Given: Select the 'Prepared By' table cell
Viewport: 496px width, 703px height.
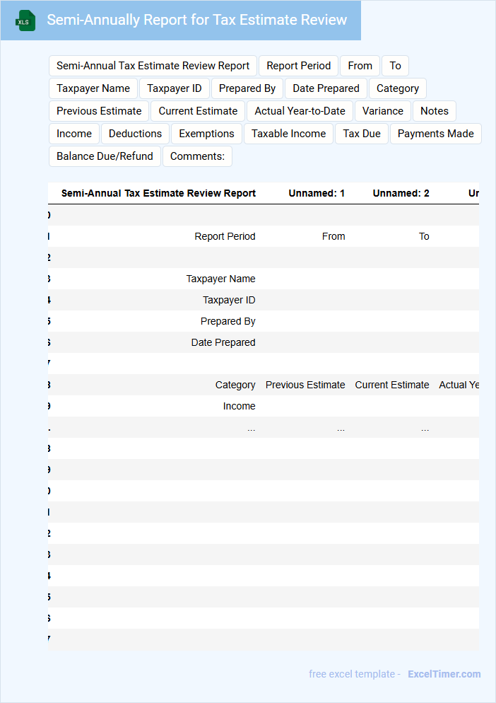Looking at the screenshot, I should (x=228, y=321).
